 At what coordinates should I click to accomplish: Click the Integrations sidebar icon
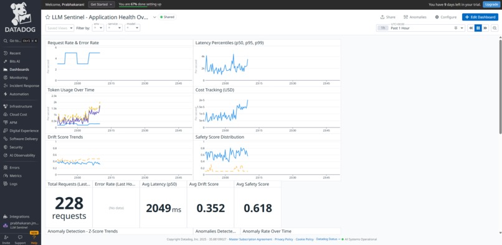[x=6, y=216]
